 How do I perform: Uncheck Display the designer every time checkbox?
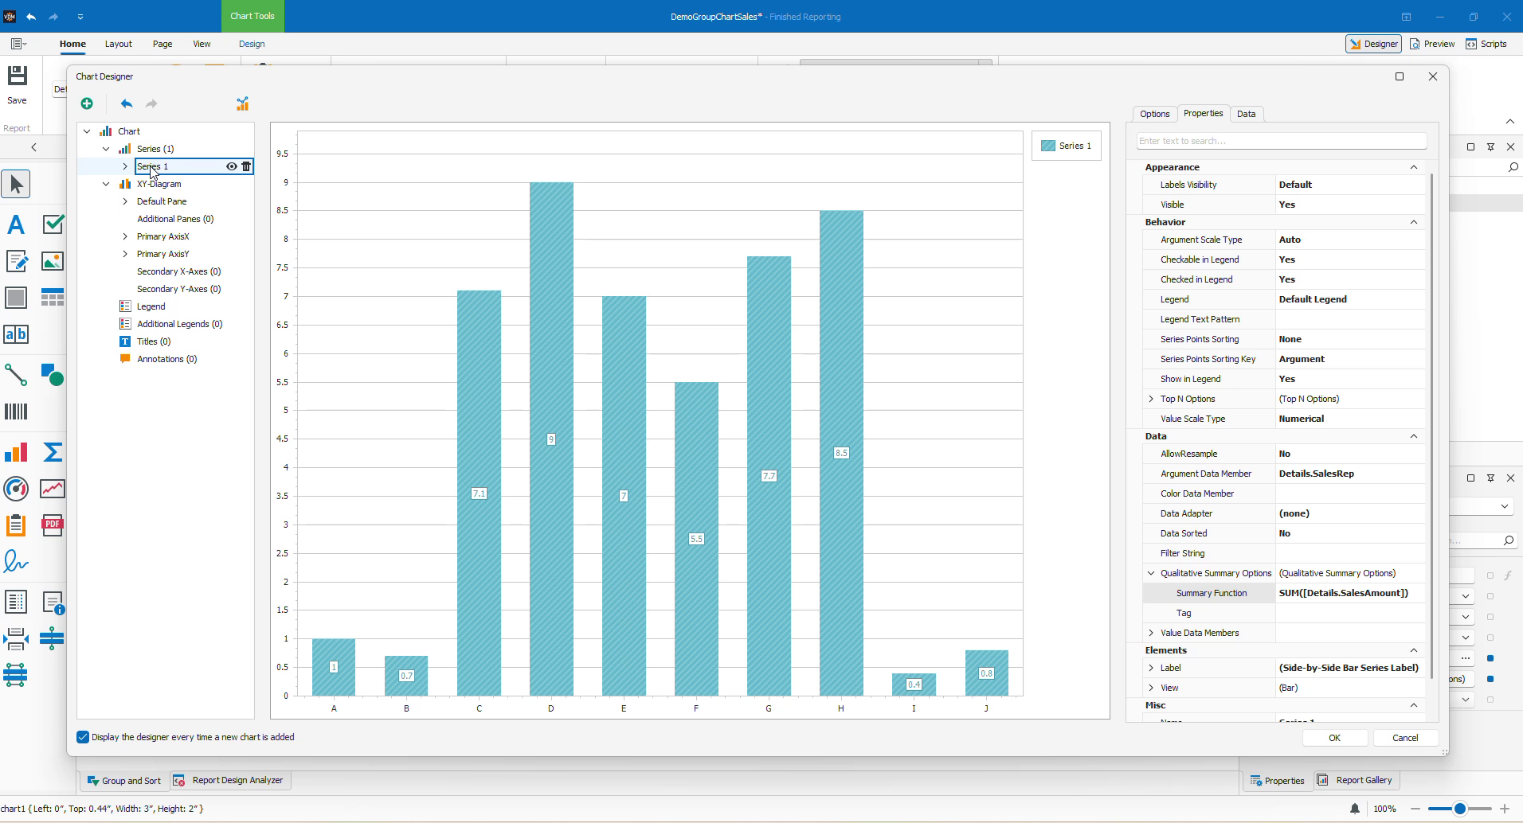(x=83, y=737)
